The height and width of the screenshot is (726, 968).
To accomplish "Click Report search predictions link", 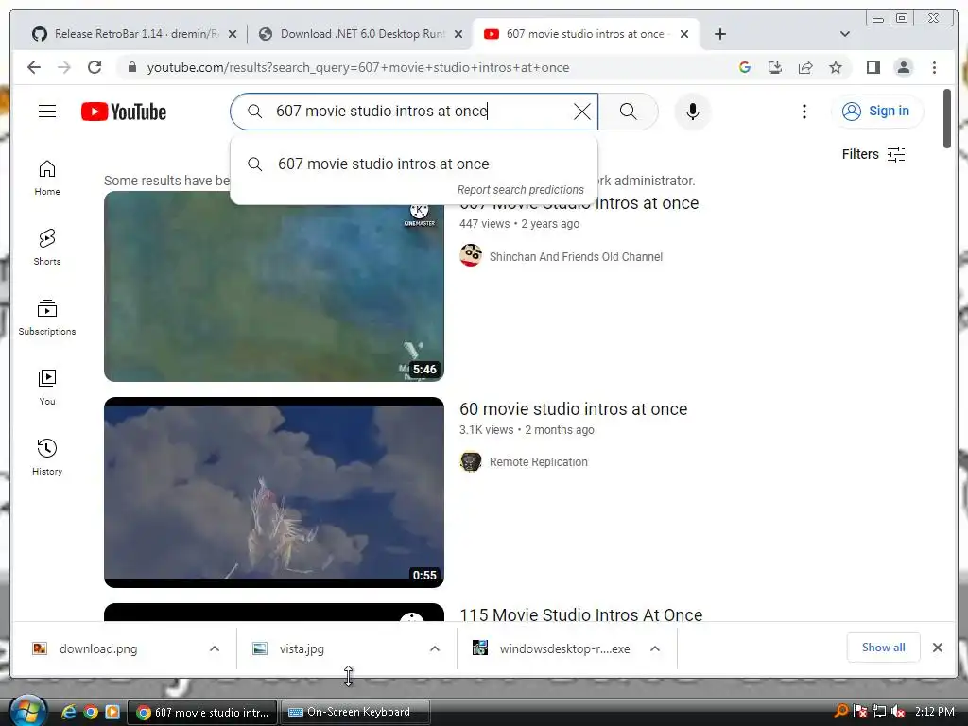I will pyautogui.click(x=521, y=190).
